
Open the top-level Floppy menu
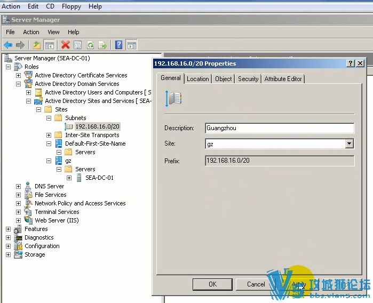[x=72, y=6]
